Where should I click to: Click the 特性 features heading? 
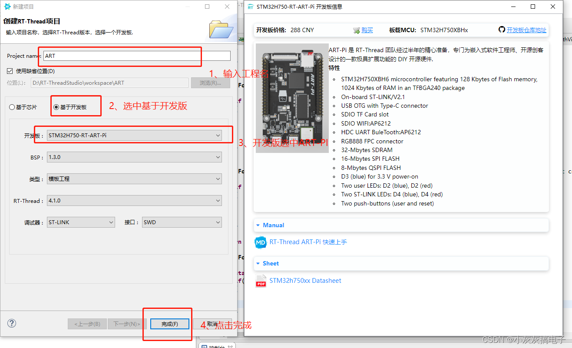tap(334, 68)
